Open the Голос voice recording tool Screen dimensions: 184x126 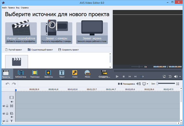click(75, 74)
